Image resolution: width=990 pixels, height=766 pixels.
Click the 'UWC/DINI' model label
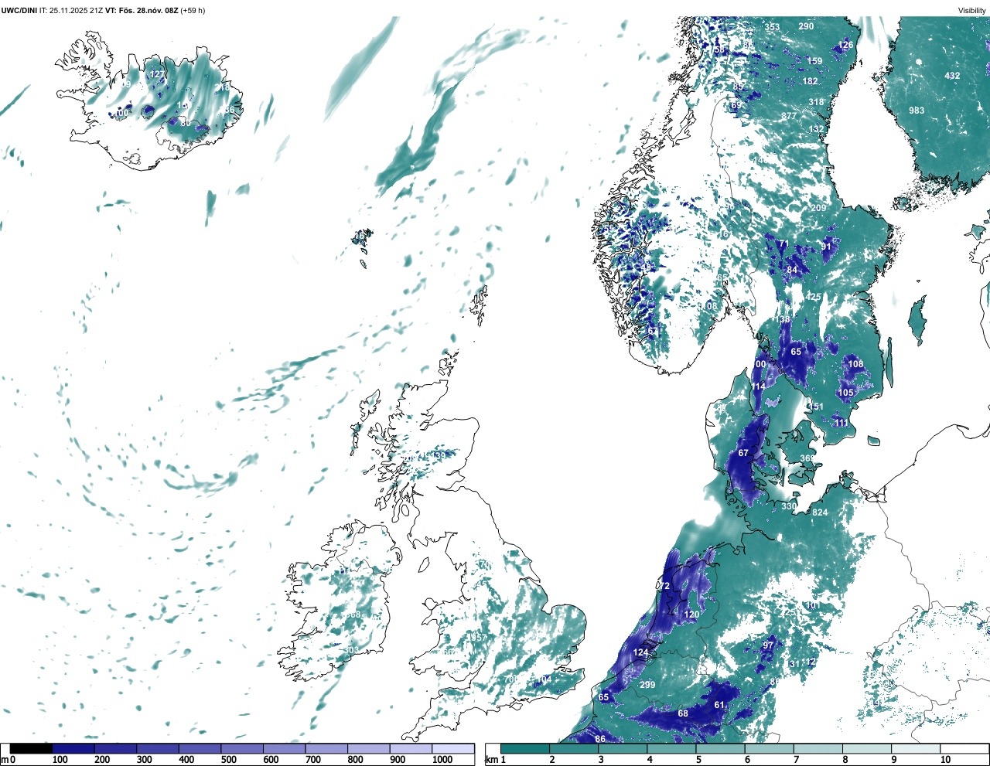(x=19, y=10)
